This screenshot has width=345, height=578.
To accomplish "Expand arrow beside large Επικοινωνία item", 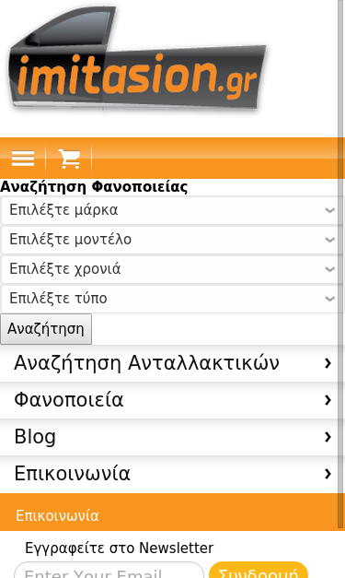I will pyautogui.click(x=328, y=474).
